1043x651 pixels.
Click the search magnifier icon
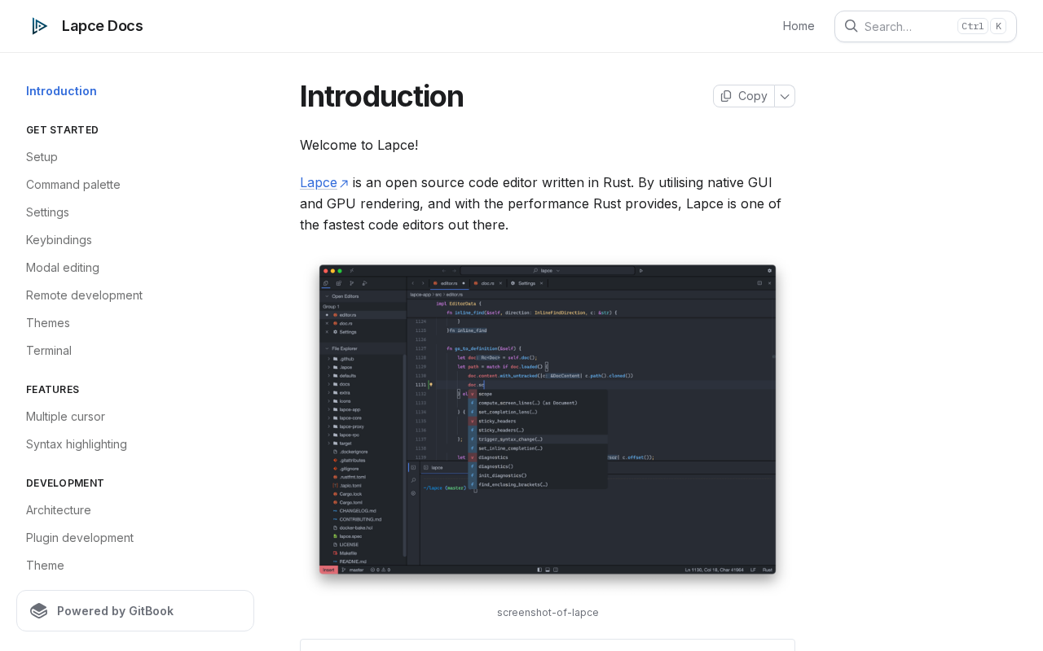(851, 26)
